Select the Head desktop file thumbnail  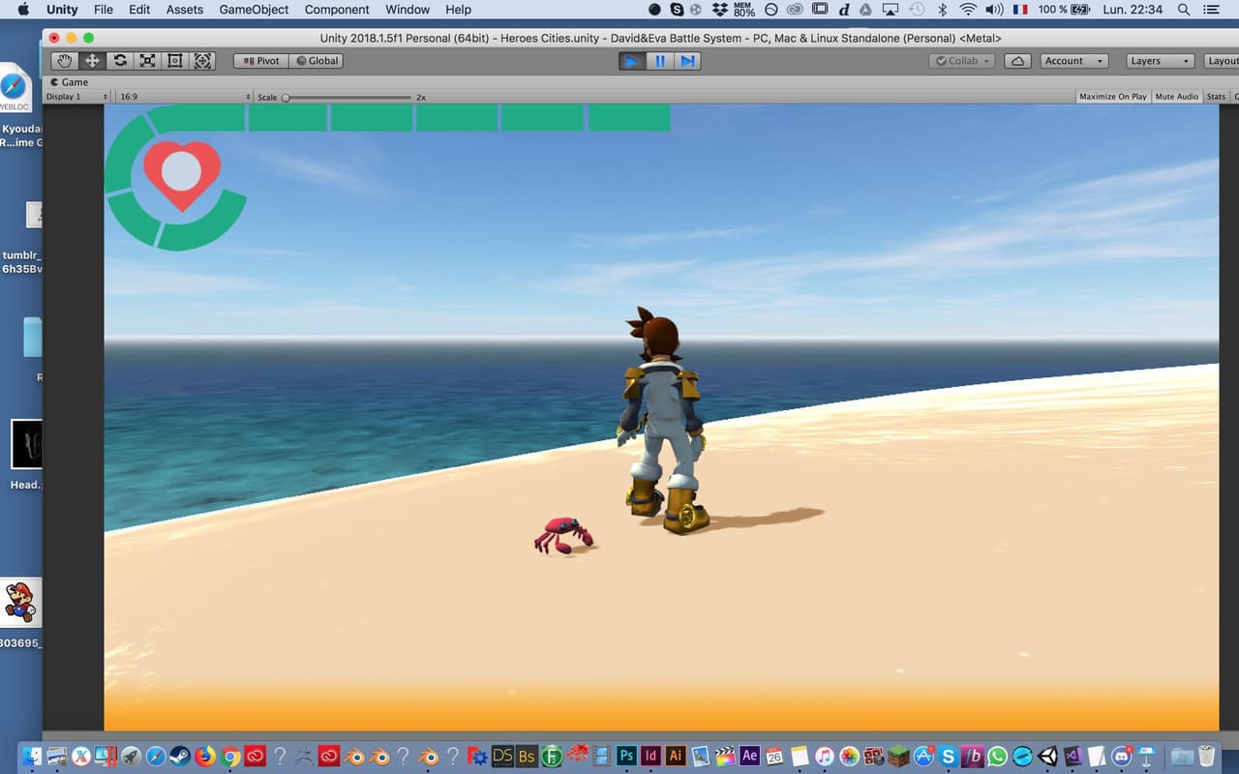pos(27,445)
